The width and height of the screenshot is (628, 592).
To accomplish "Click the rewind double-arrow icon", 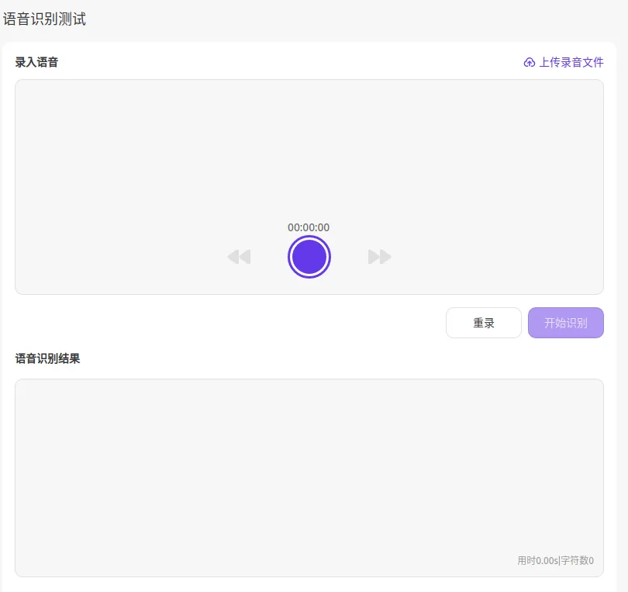I will (x=239, y=257).
